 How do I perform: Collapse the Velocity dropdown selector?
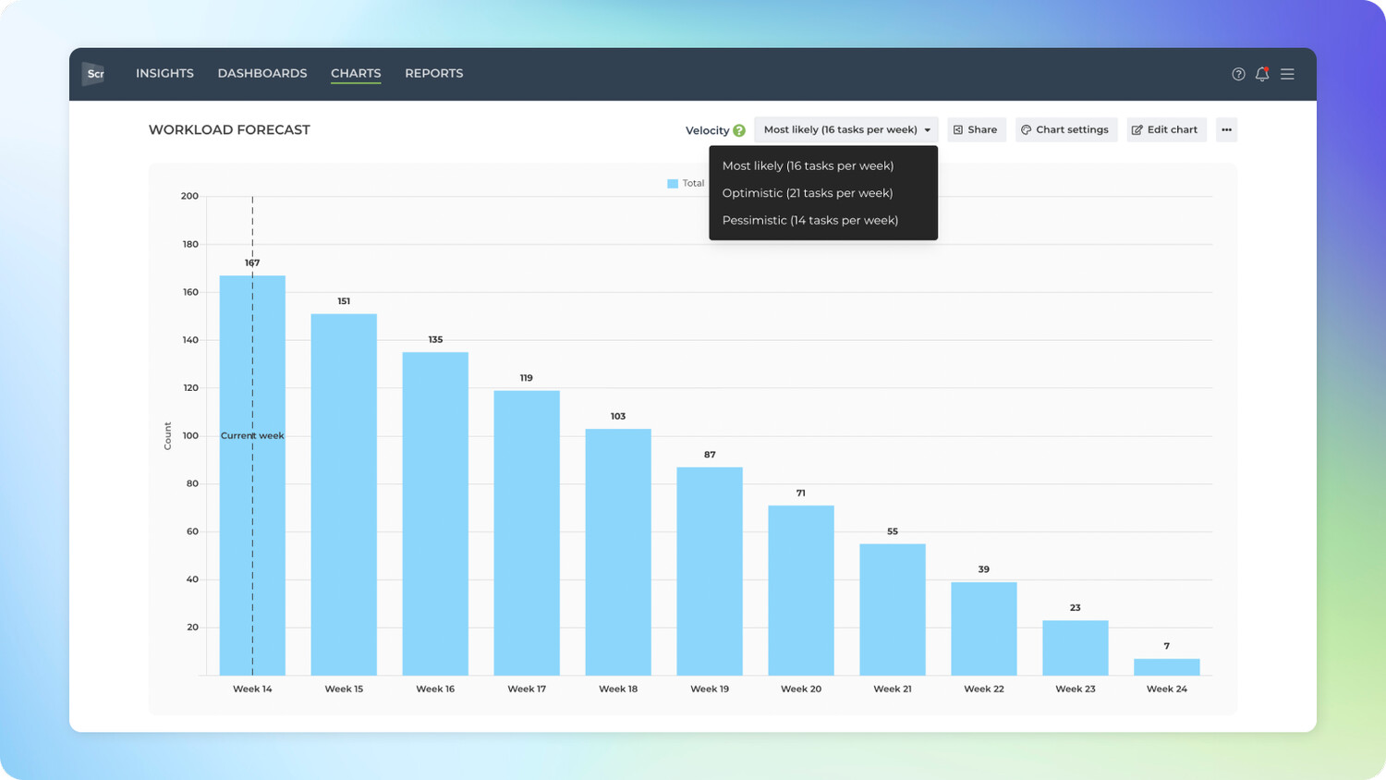point(846,129)
